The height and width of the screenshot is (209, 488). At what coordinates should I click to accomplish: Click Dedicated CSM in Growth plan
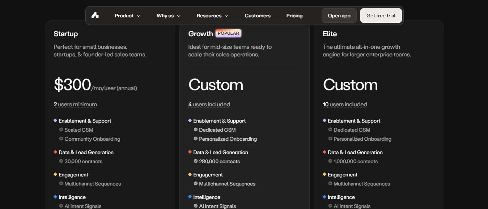(x=217, y=130)
